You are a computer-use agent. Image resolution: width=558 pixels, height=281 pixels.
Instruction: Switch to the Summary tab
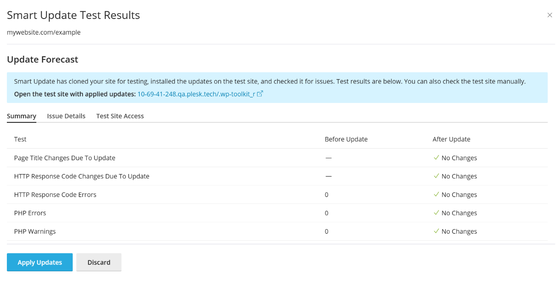(x=21, y=116)
